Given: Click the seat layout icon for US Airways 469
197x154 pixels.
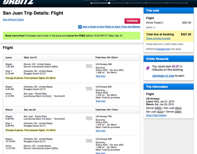Looking at the screenshot, I should pos(89,66).
